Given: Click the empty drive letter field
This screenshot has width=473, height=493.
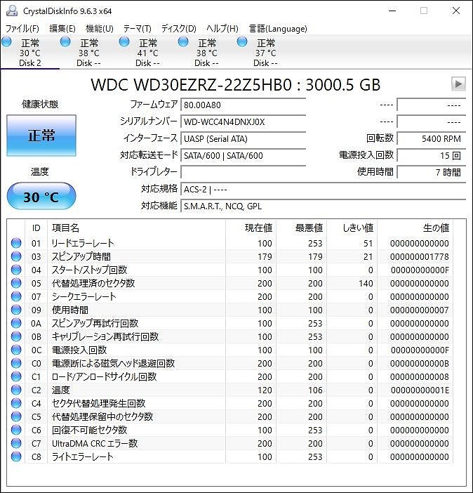Looking at the screenshot, I should [x=244, y=172].
